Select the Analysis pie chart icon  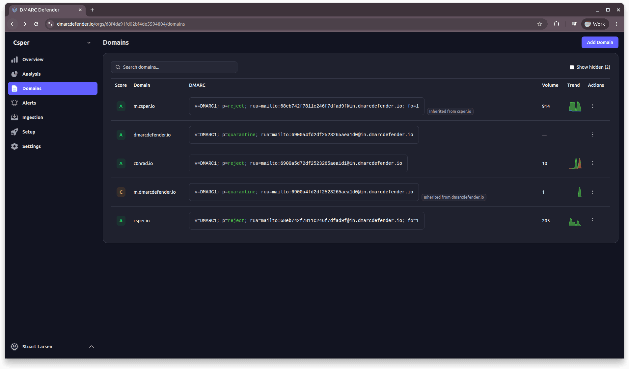pos(15,74)
